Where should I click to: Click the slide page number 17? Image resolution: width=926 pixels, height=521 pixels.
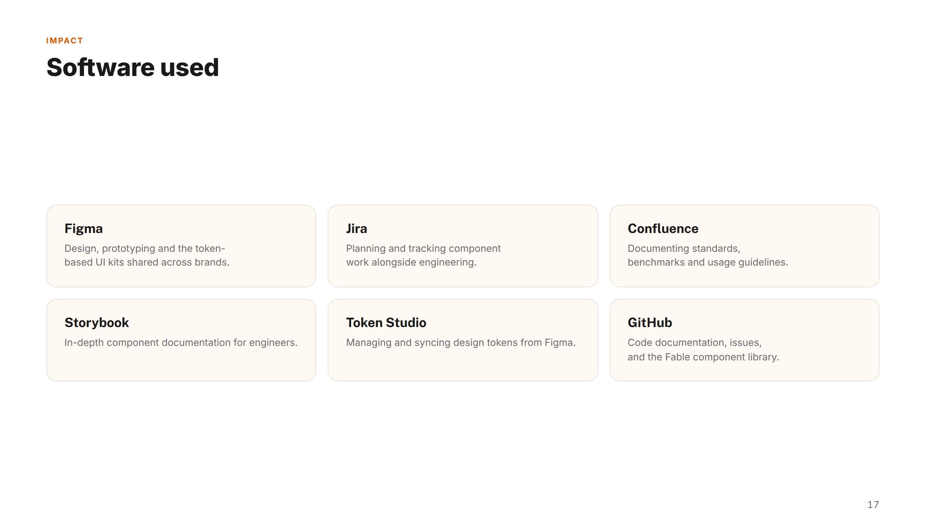[873, 505]
